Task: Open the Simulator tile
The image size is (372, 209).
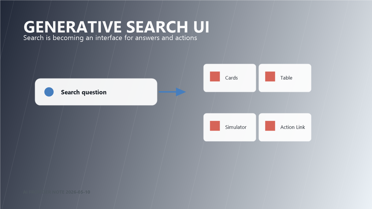Action: 230,127
